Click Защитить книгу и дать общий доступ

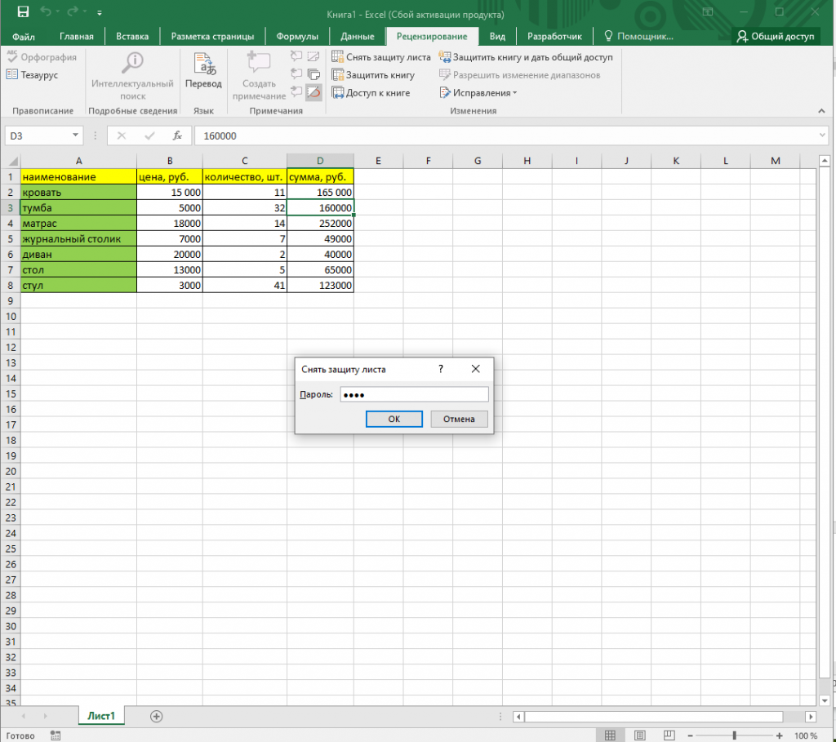(x=526, y=57)
